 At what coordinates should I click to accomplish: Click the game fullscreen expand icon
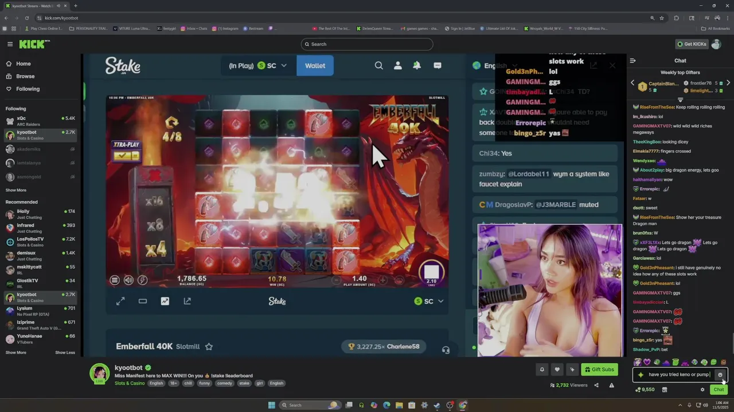coord(120,301)
